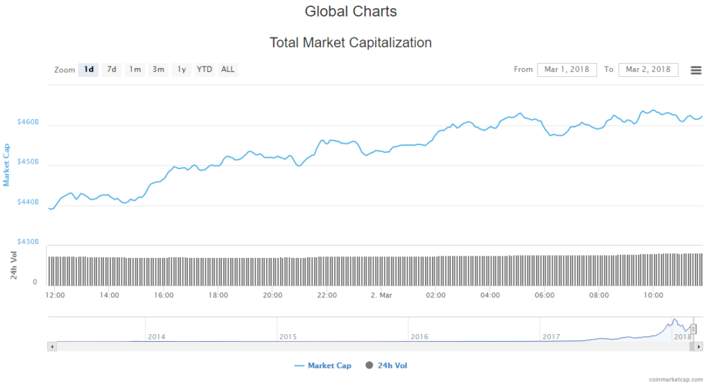
Task: Edit the From date field
Action: [566, 69]
